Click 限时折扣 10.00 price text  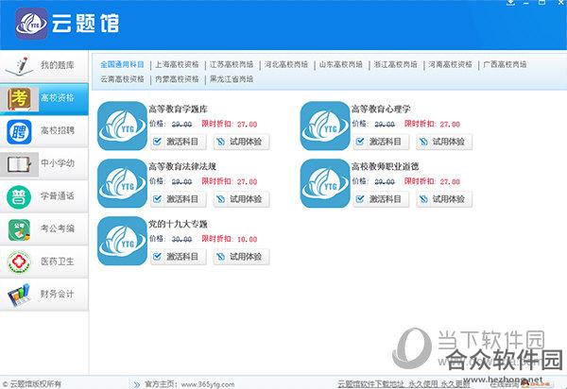[230, 239]
